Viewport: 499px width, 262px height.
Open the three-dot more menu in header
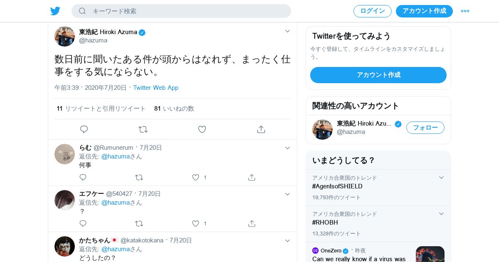click(465, 11)
